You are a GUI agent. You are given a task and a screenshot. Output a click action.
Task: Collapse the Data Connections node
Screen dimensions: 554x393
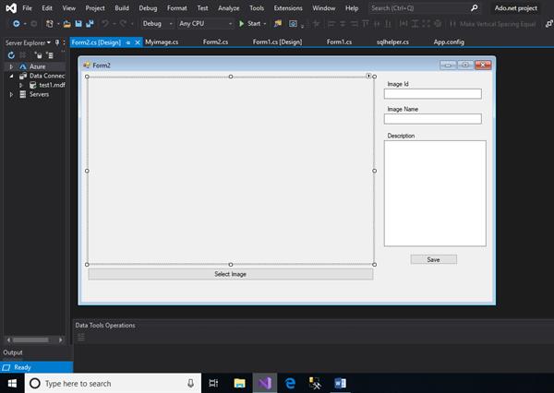pyautogui.click(x=11, y=76)
